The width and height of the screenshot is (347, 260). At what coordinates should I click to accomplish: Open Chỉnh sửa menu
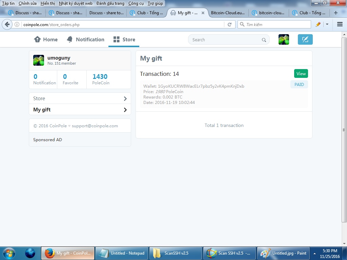coord(27,3)
